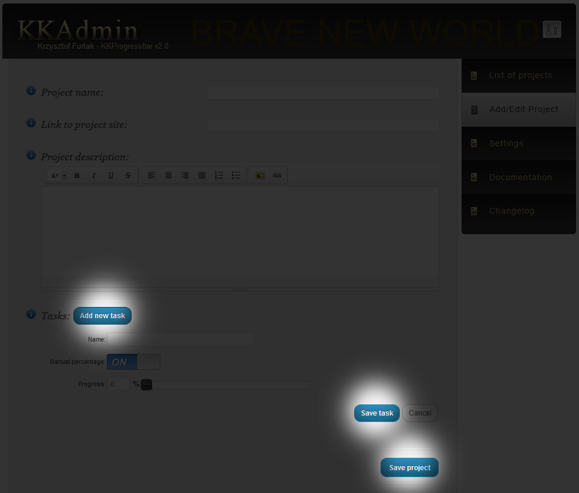Toggle the Manual percentage ON switch
The height and width of the screenshot is (493, 579).
click(x=133, y=362)
